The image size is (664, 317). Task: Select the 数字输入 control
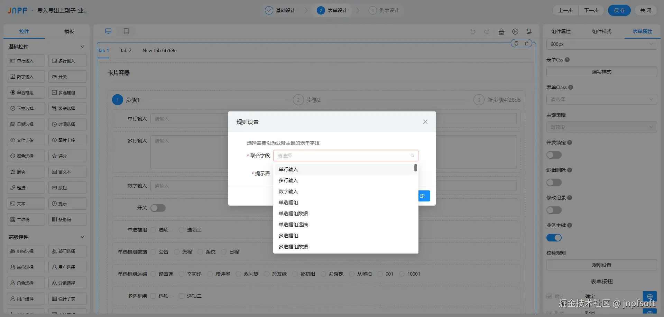[26, 77]
